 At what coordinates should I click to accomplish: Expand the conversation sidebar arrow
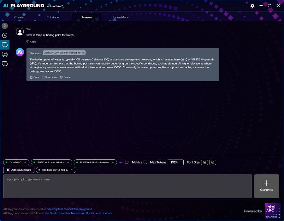tap(5, 26)
